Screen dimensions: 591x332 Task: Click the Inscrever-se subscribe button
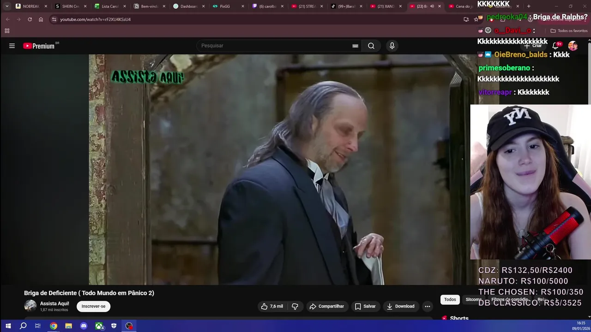(x=94, y=306)
